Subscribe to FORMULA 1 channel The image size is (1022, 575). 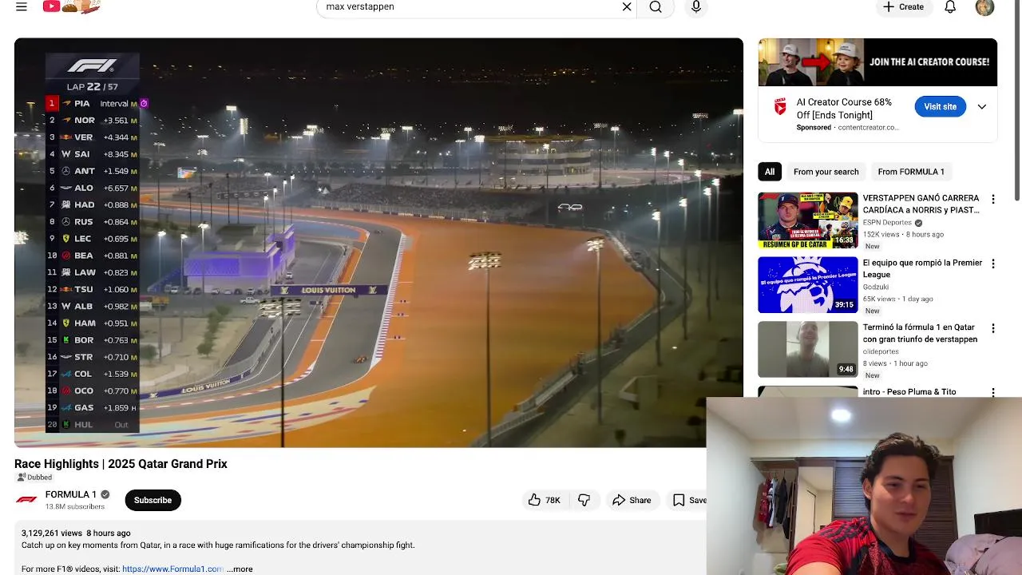click(153, 500)
